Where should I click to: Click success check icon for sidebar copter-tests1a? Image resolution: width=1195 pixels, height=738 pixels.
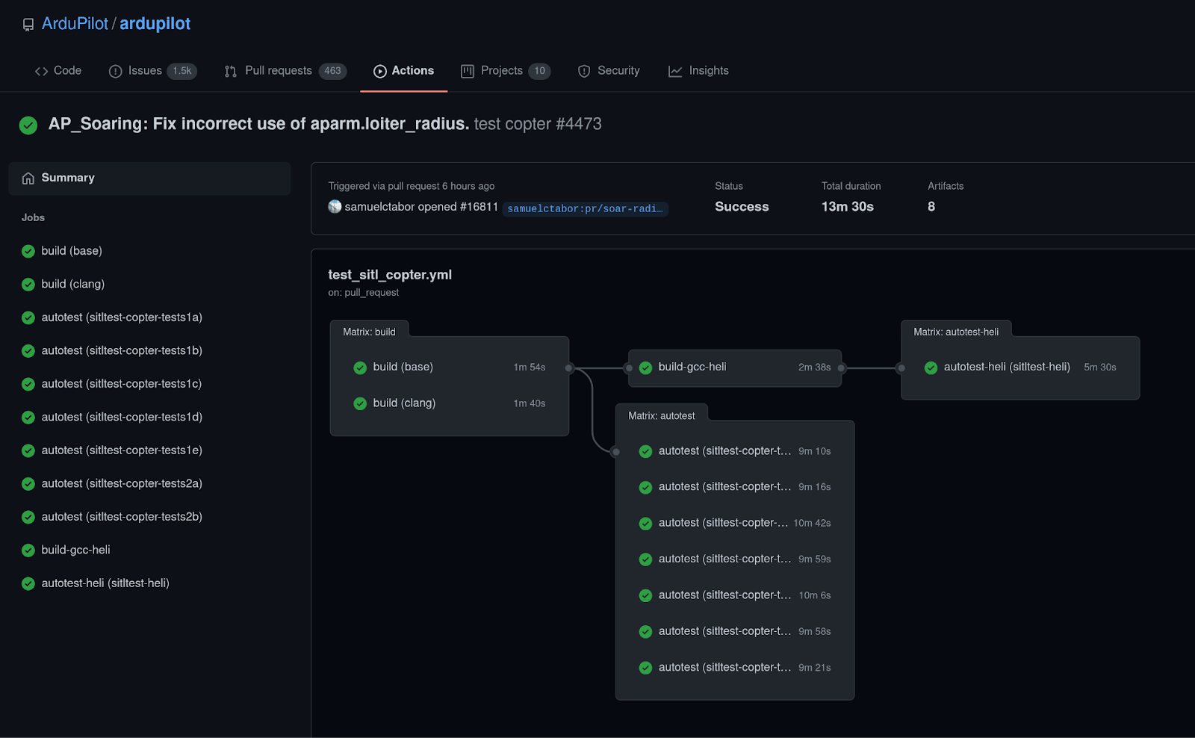pos(28,317)
